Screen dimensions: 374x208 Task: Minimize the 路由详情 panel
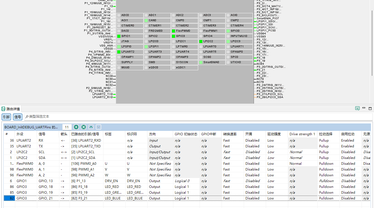(364, 108)
